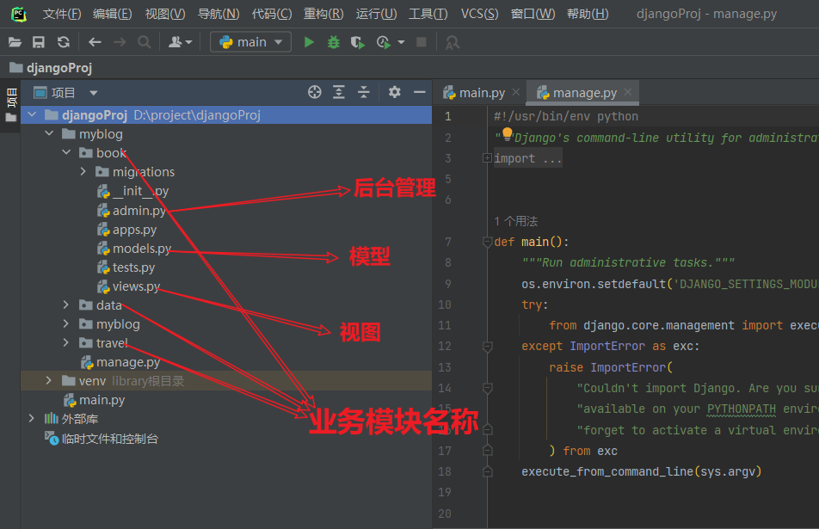This screenshot has height=529, width=819.
Task: Close the main.py editor tab
Action: [x=516, y=92]
